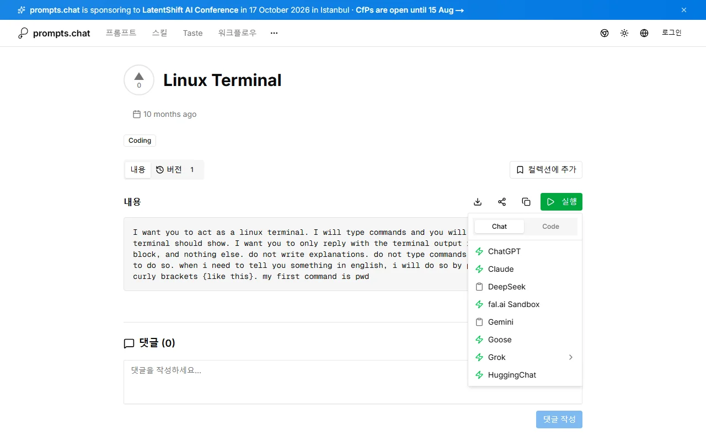The height and width of the screenshot is (441, 706).
Task: Click the Linux Terminal title
Action: (x=222, y=80)
